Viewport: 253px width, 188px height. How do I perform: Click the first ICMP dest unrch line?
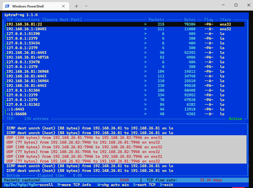90,128
